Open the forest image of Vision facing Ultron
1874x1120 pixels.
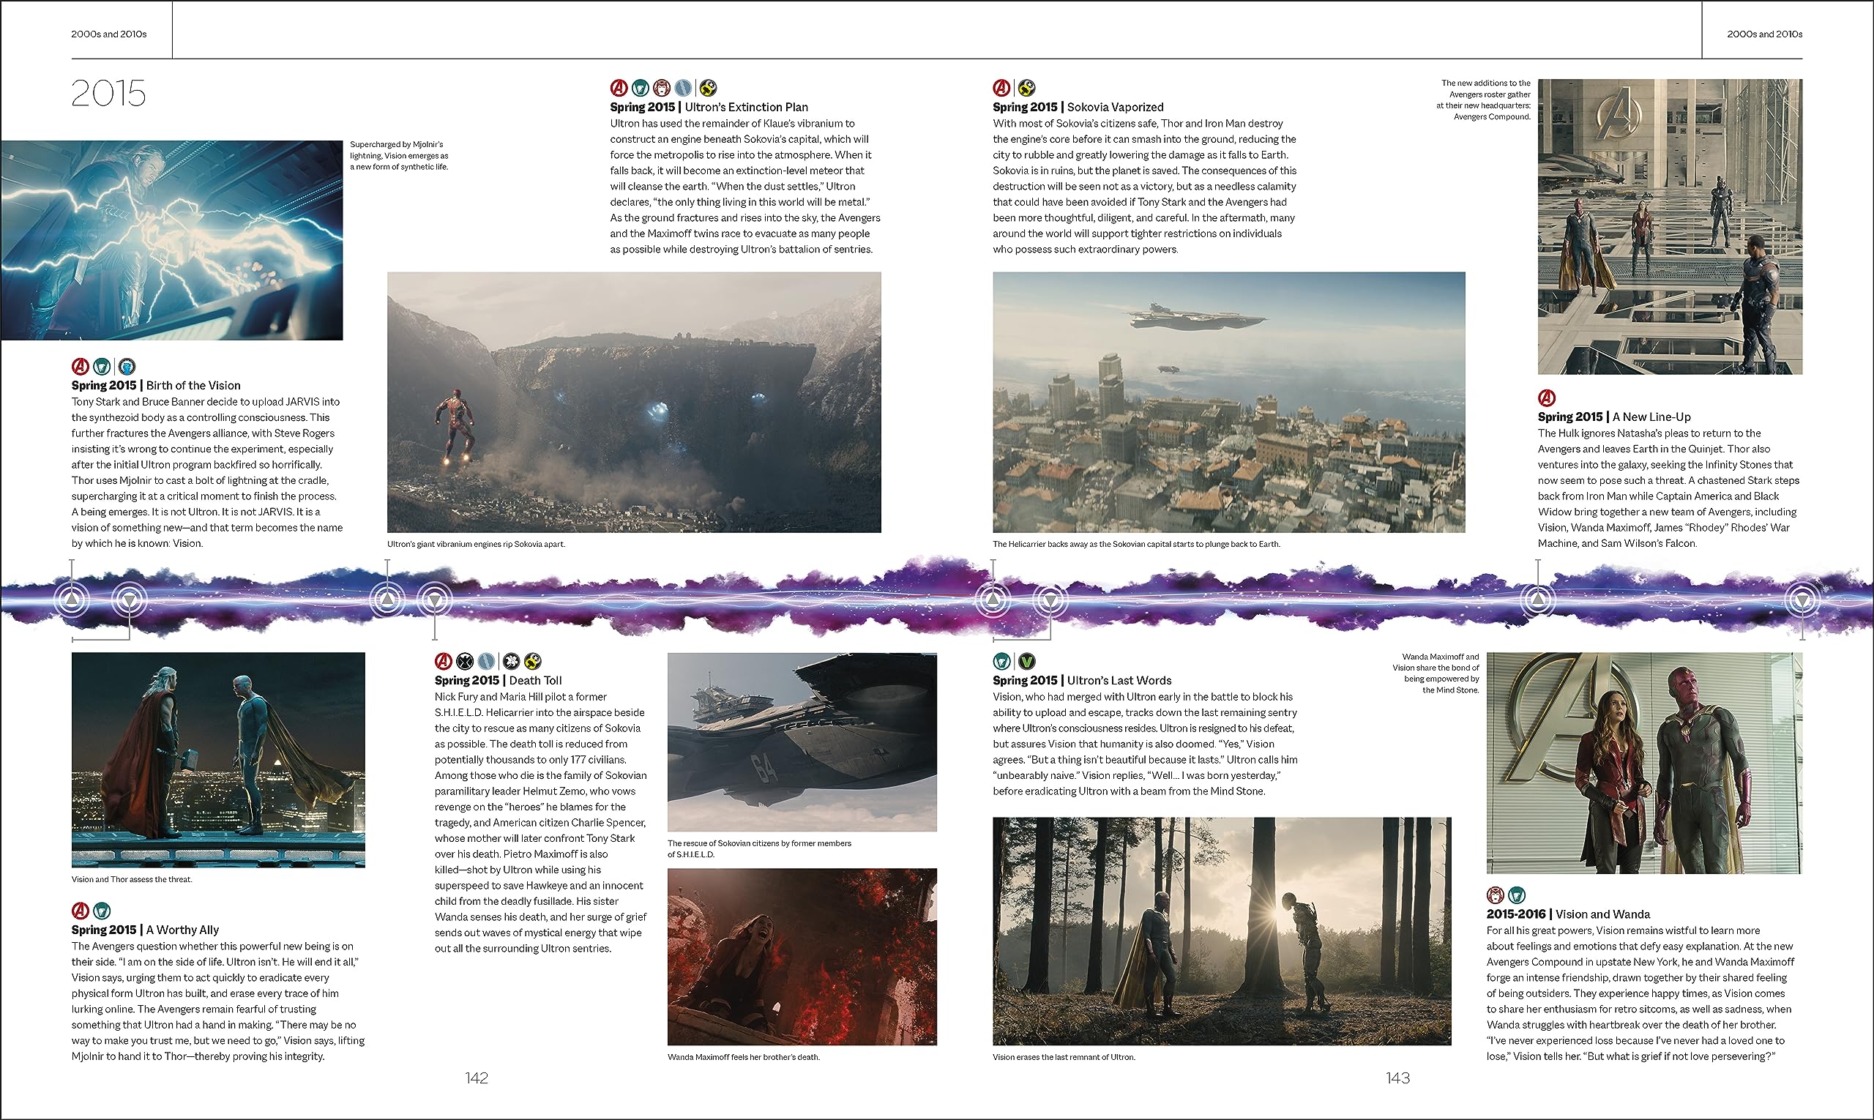pyautogui.click(x=1222, y=931)
